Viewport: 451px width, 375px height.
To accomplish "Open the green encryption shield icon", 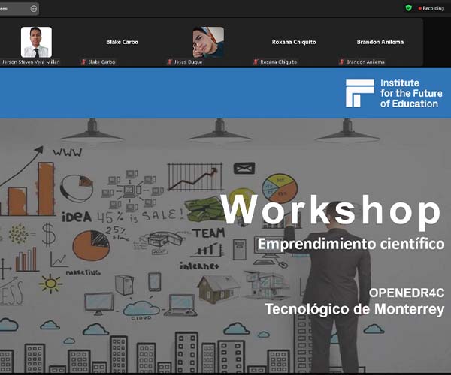I will (408, 8).
